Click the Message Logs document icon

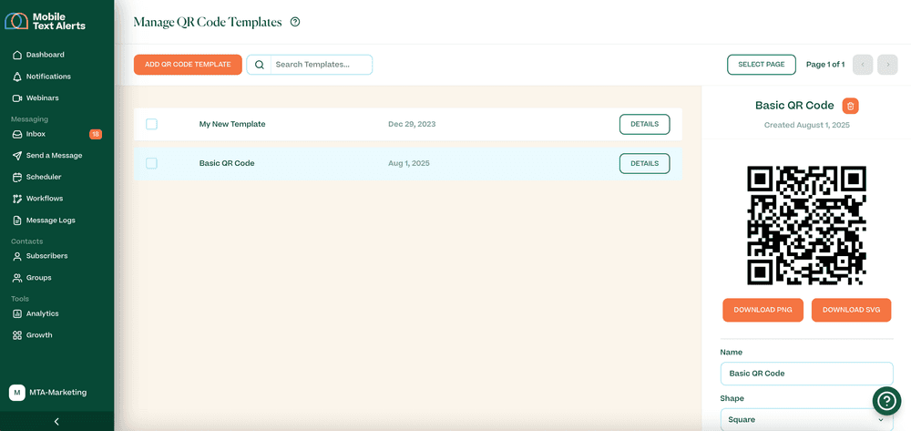pyautogui.click(x=16, y=221)
